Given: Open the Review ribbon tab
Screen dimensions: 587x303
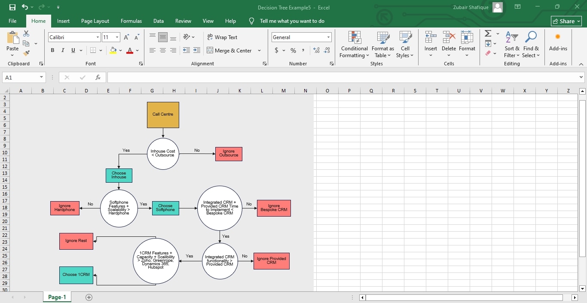Looking at the screenshot, I should pyautogui.click(x=183, y=21).
